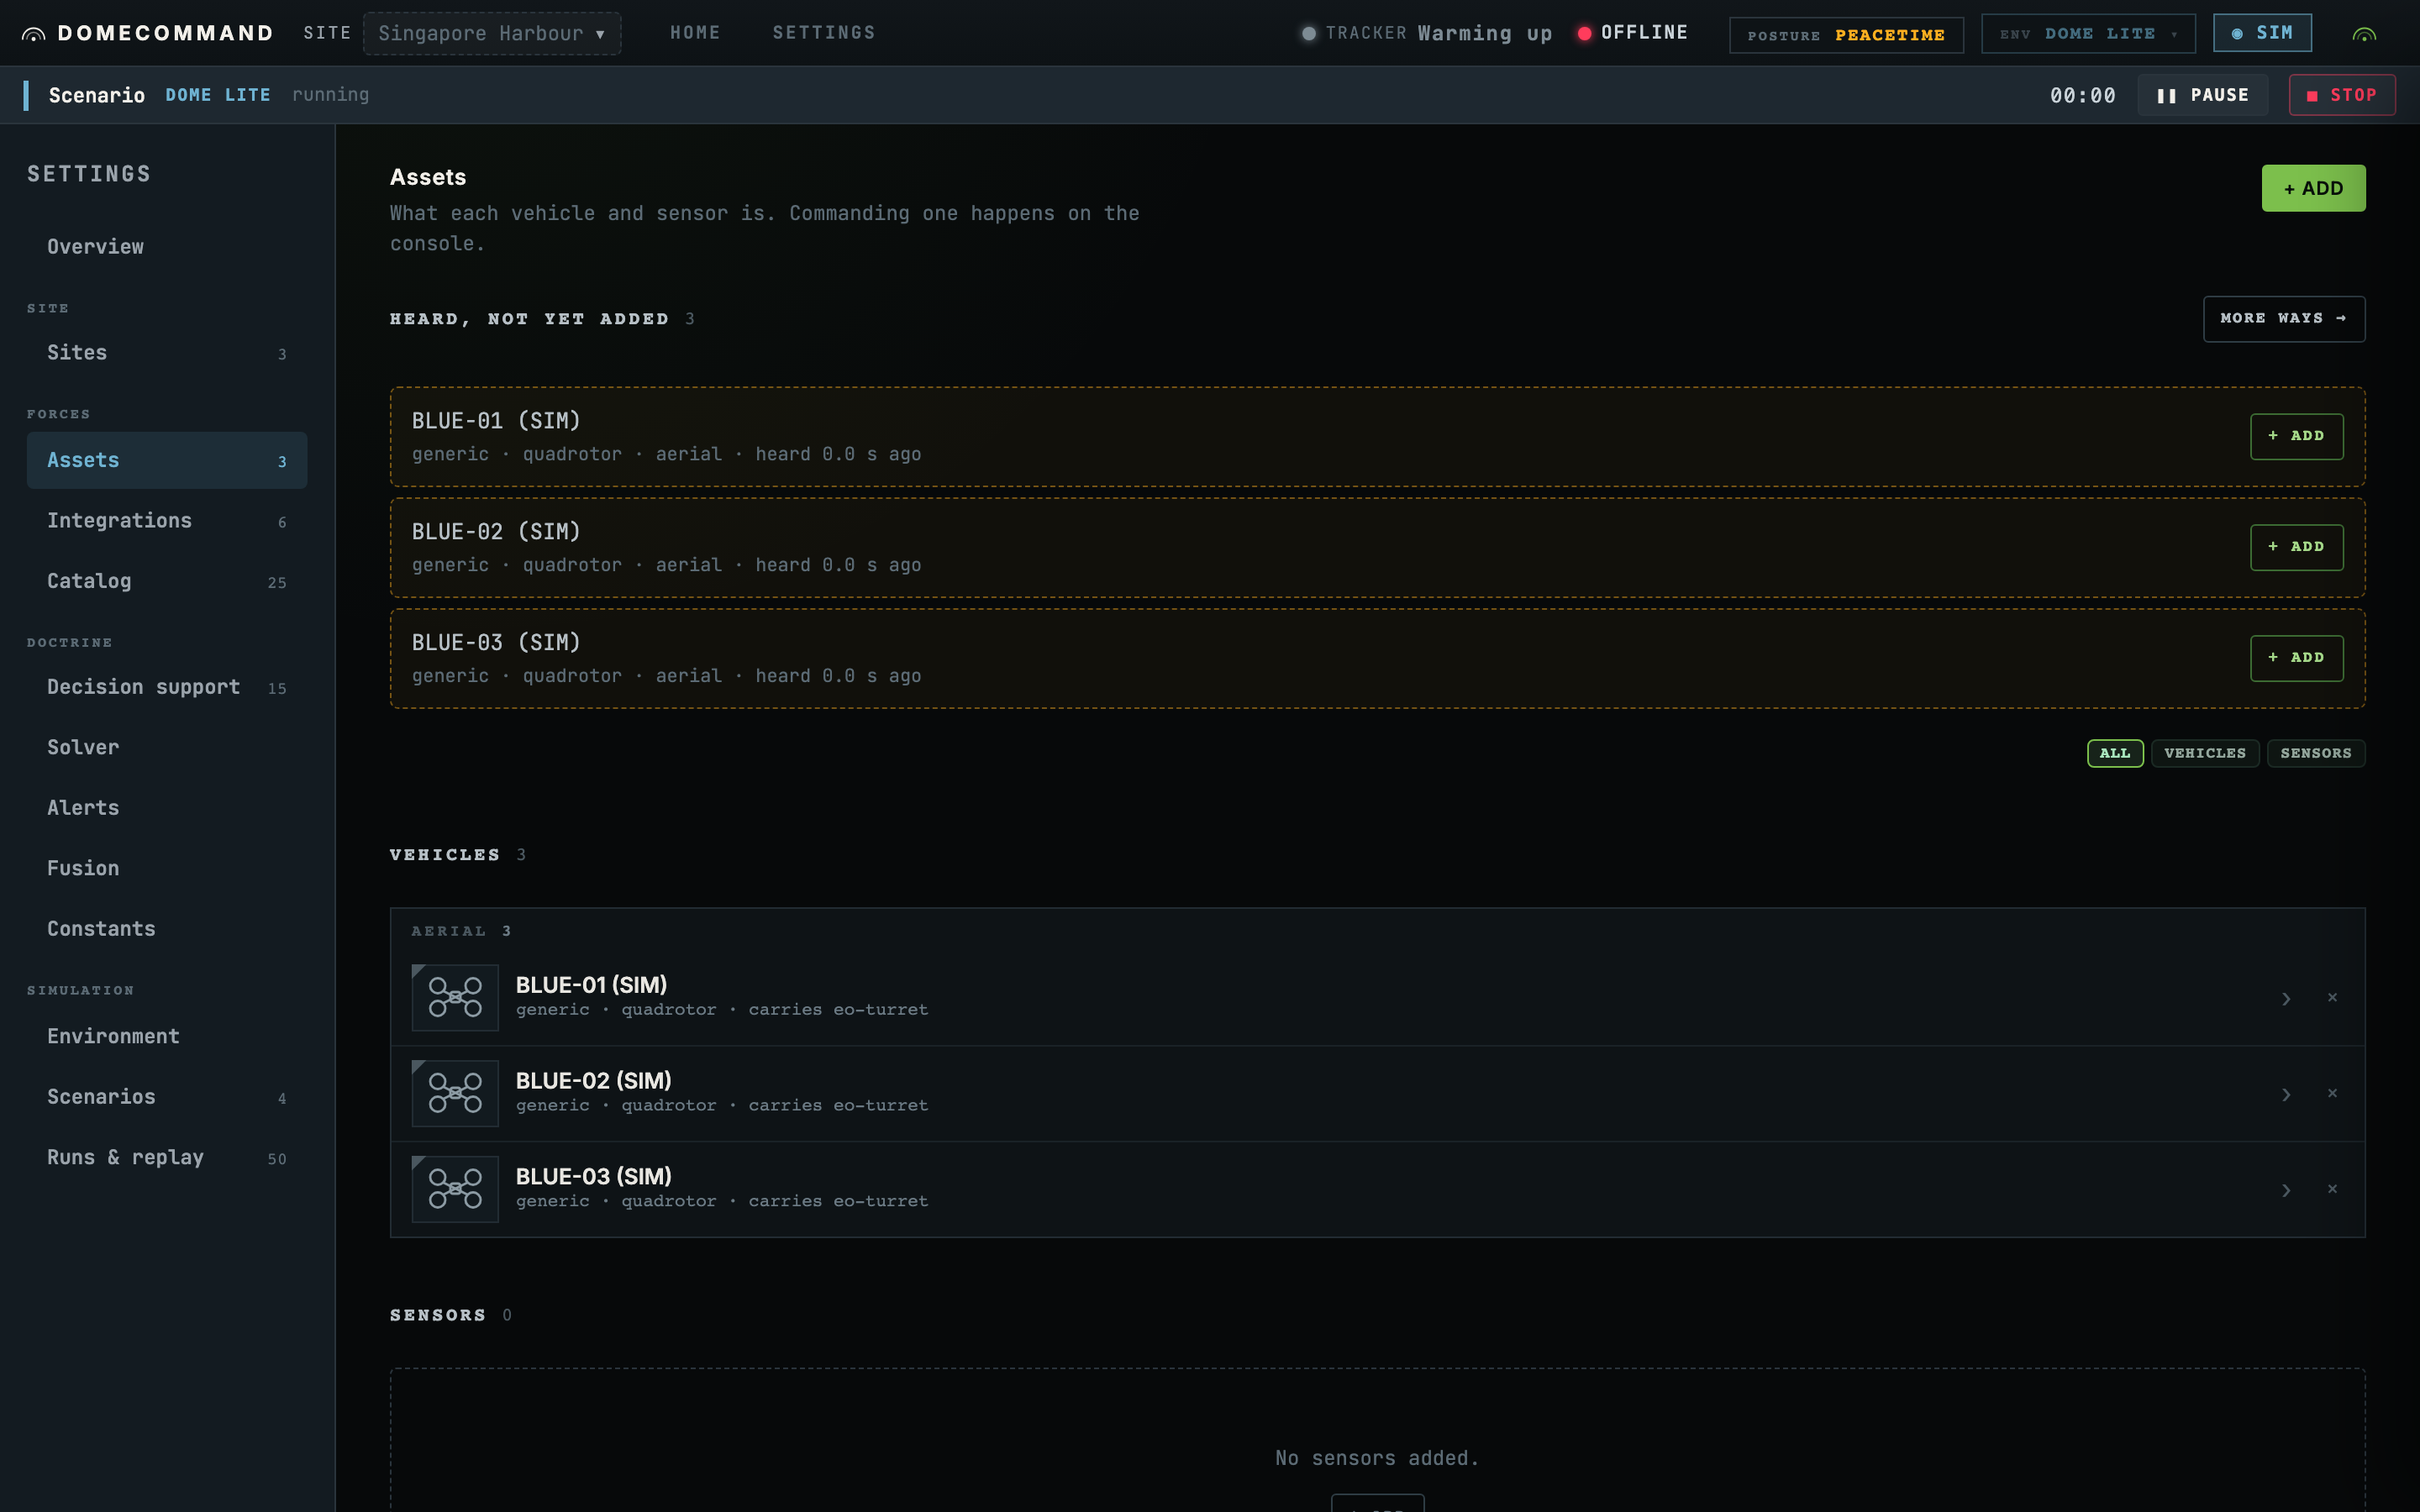
Task: Select Assets in settings sidebar
Action: [167, 460]
